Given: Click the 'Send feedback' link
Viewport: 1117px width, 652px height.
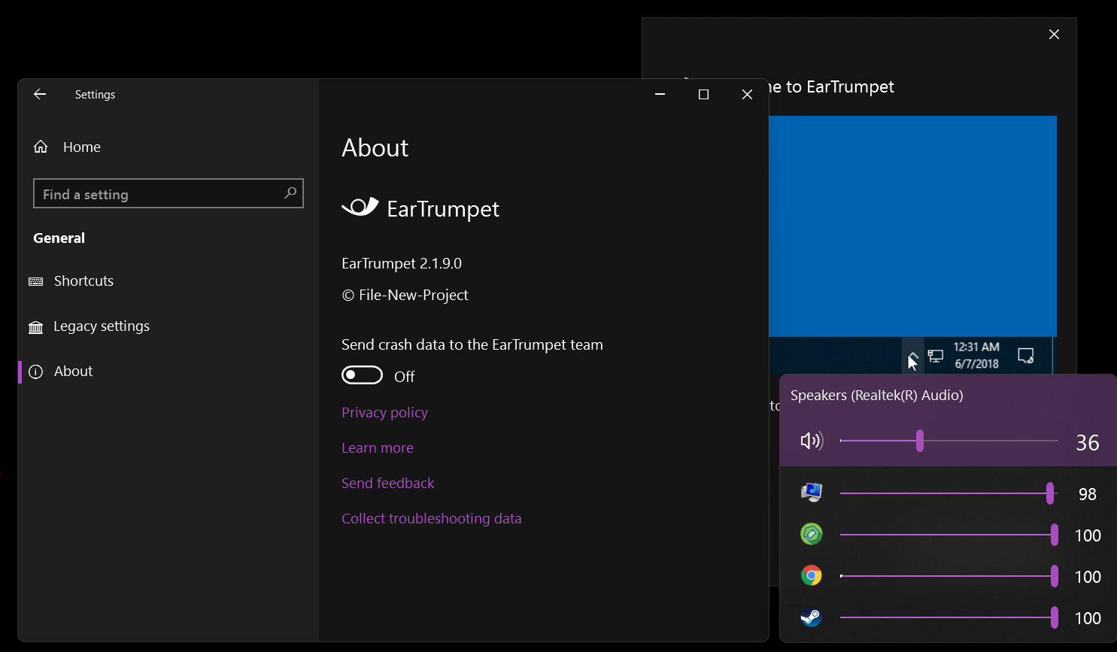Looking at the screenshot, I should [388, 483].
